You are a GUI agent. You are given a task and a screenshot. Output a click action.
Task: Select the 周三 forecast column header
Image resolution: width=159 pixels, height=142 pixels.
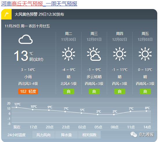coord(94,33)
